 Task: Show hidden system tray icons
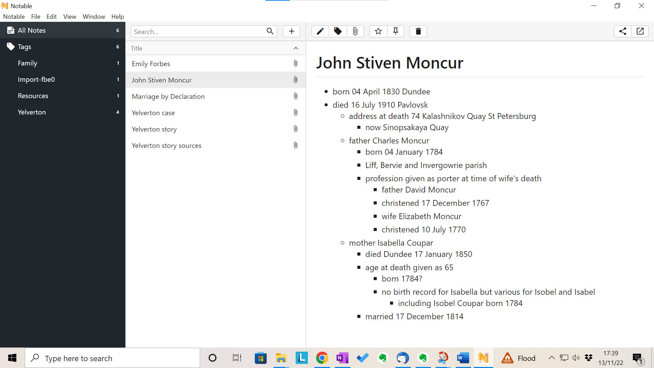(551, 358)
